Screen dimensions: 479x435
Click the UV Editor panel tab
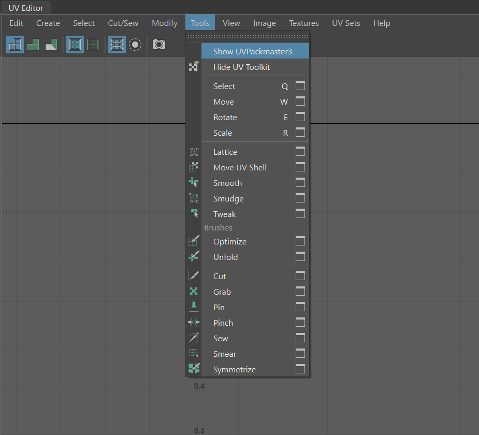click(x=26, y=8)
